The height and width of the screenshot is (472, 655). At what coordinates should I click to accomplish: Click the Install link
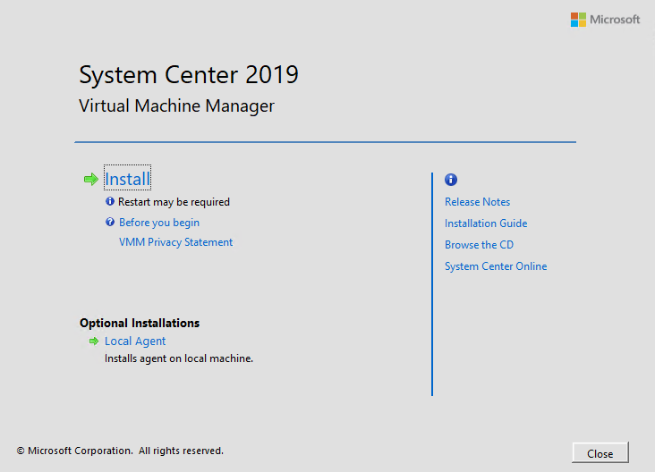(127, 179)
